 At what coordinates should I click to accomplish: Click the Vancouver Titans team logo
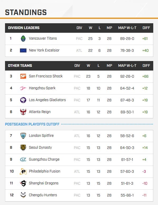click(23, 39)
